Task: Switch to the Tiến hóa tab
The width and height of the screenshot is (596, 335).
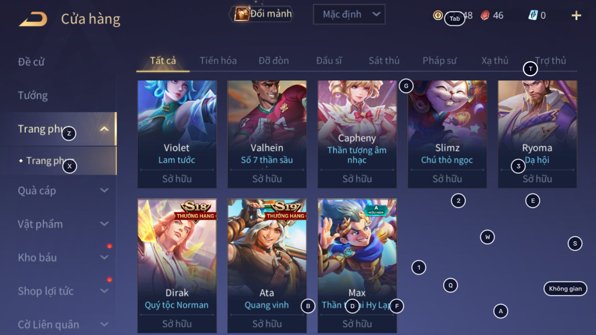Action: click(x=218, y=61)
